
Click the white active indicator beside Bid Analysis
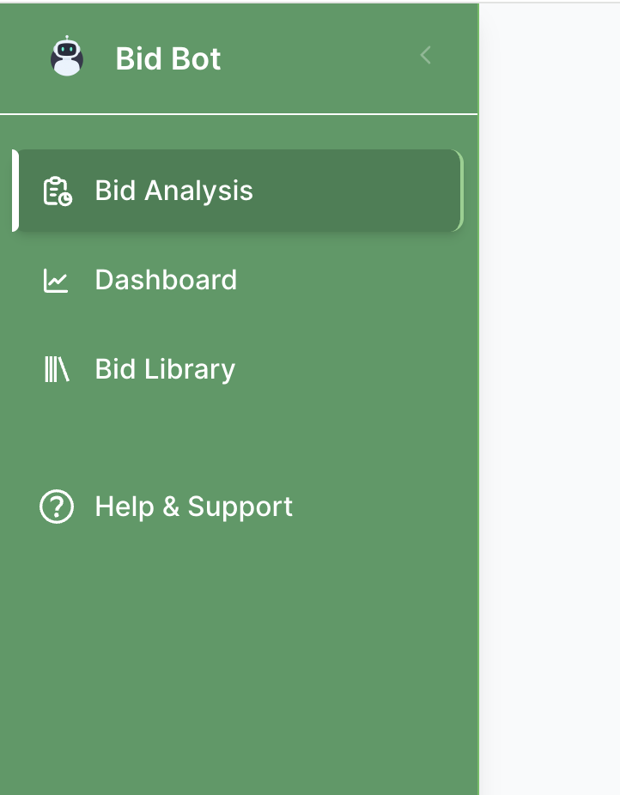[x=15, y=191]
